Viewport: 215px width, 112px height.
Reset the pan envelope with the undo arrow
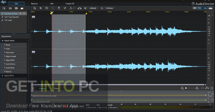pyautogui.click(x=213, y=100)
